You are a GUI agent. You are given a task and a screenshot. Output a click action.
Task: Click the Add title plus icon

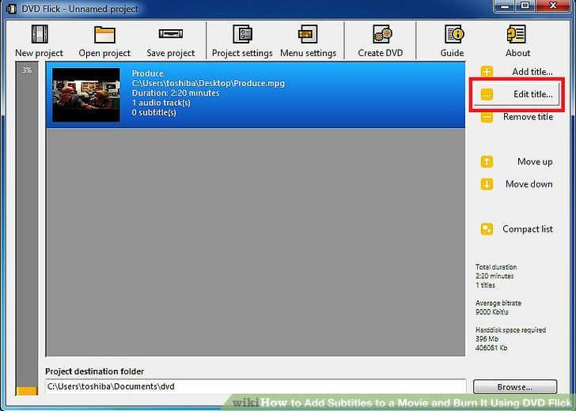(487, 72)
